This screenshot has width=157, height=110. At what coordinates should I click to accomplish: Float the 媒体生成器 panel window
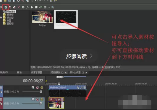coord(83,73)
